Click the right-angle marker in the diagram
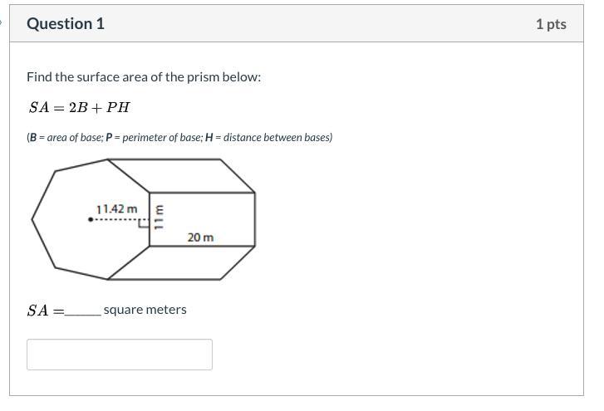604x411 pixels. [145, 224]
